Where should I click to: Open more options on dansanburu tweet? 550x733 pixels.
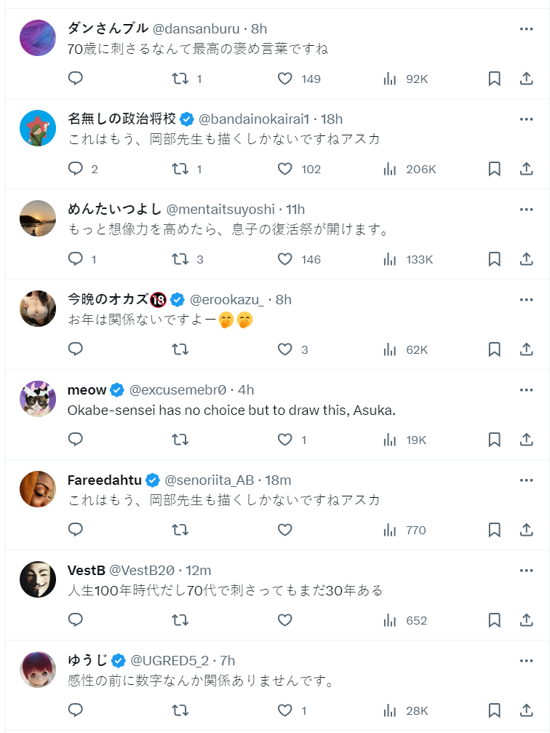pos(527,29)
